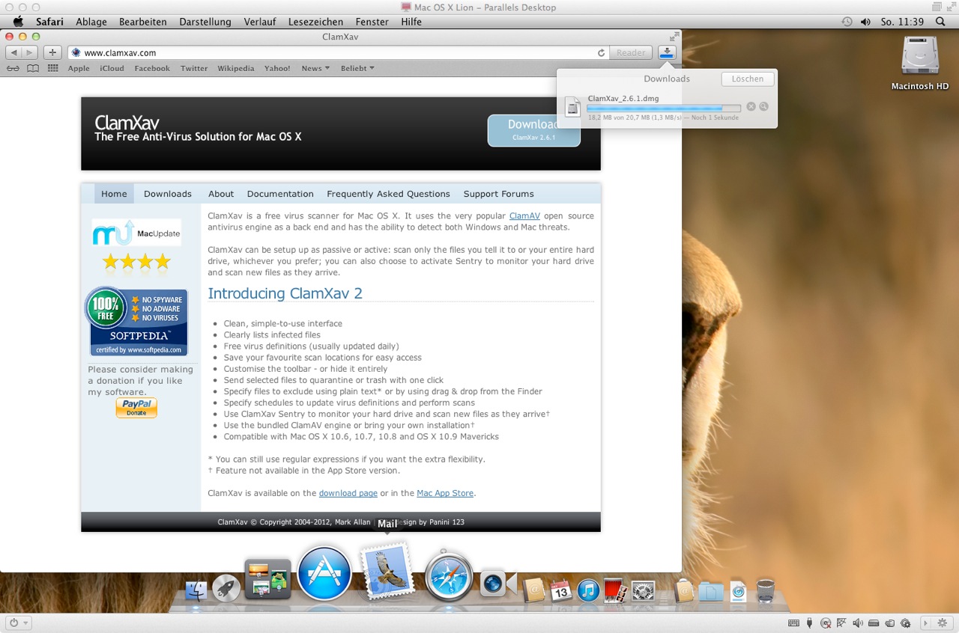Launch iTunes from the Dock

(589, 590)
